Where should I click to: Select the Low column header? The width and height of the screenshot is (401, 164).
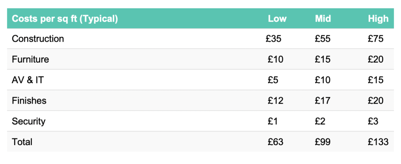[x=277, y=19]
